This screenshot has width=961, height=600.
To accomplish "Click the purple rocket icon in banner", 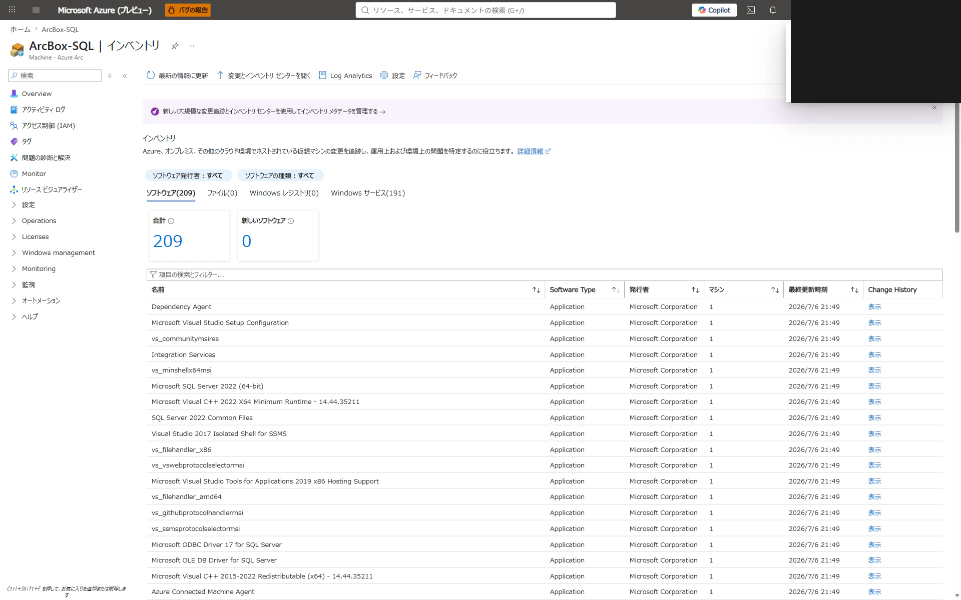I will point(155,111).
